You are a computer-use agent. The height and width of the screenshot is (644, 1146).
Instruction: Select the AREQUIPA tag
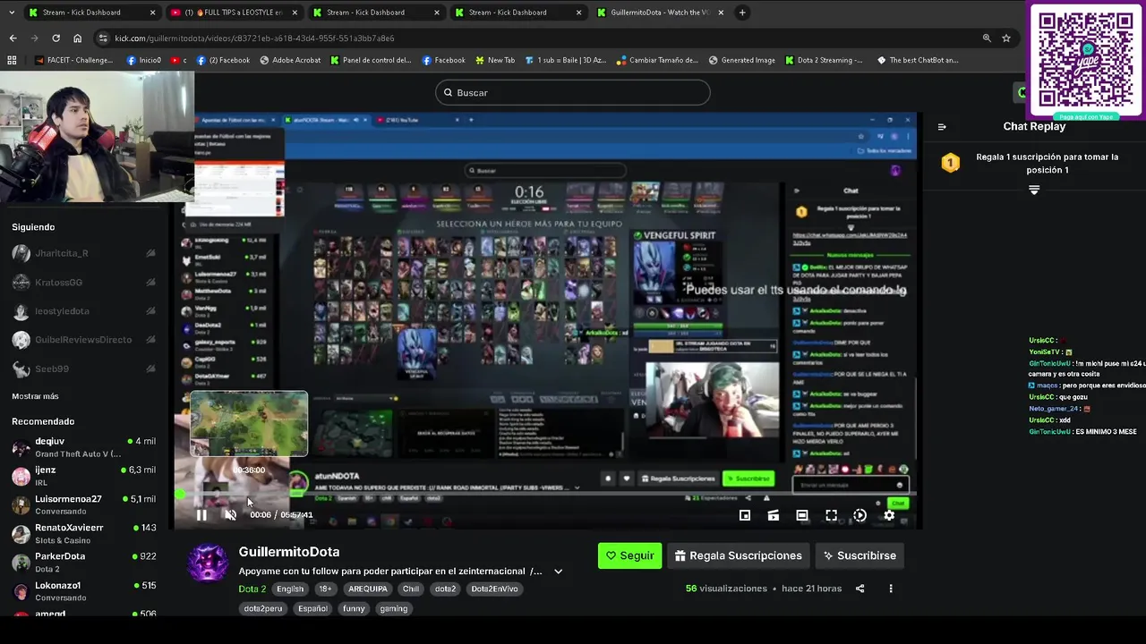point(368,589)
